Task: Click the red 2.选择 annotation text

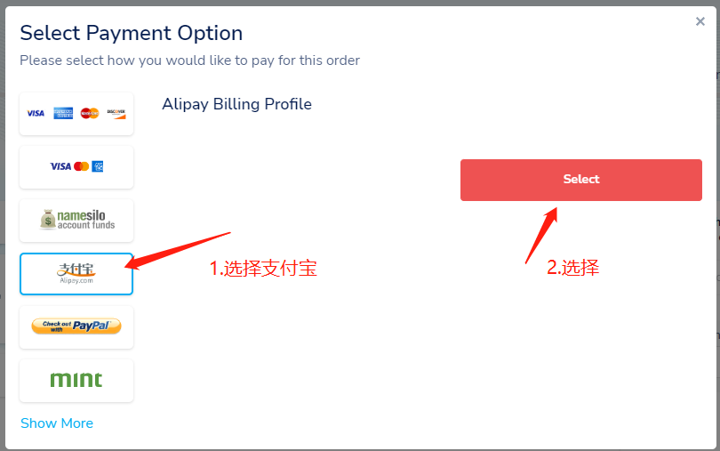Action: coord(572,267)
